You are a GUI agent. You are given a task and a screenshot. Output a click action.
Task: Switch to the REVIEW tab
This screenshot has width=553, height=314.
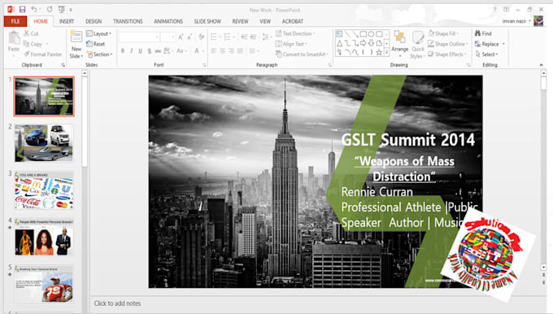[240, 21]
